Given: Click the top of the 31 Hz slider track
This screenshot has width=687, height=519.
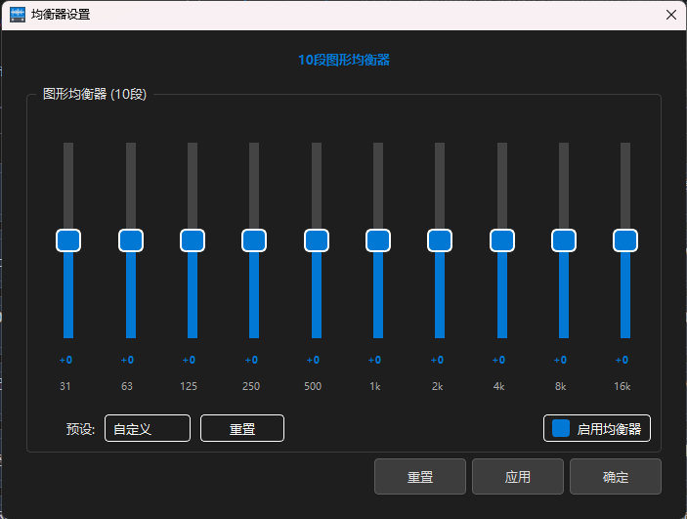Looking at the screenshot, I should pos(68,149).
